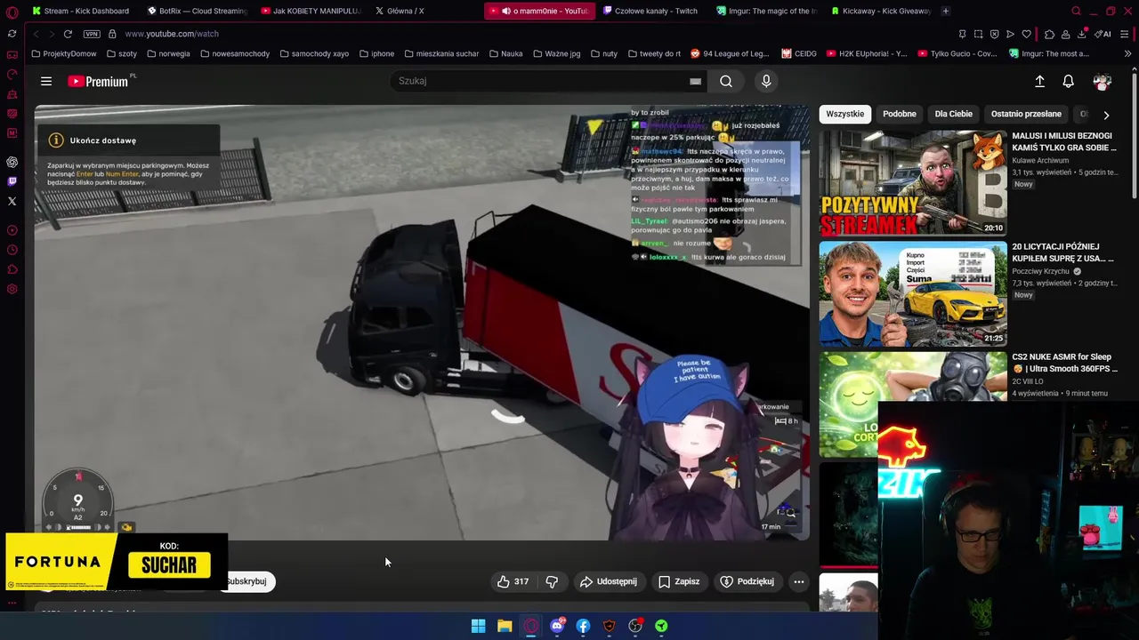Open Twitch in the Opera sidebar
The height and width of the screenshot is (640, 1139).
coord(12,181)
